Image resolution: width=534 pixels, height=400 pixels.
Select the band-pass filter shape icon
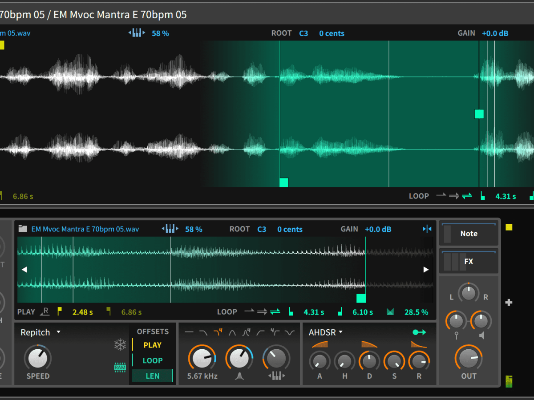click(233, 332)
